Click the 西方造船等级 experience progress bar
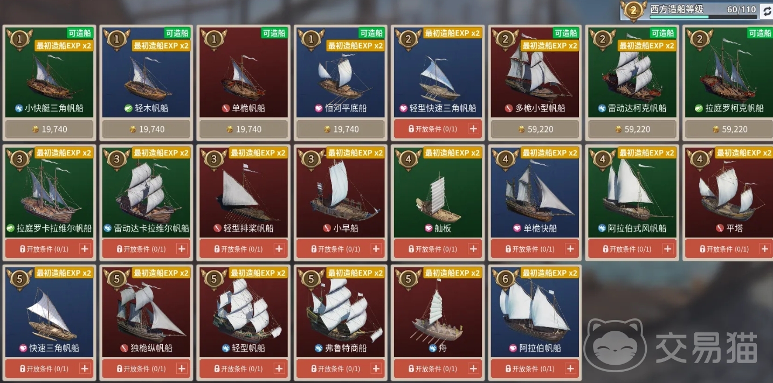Screen dimensions: 773x383 [703, 17]
